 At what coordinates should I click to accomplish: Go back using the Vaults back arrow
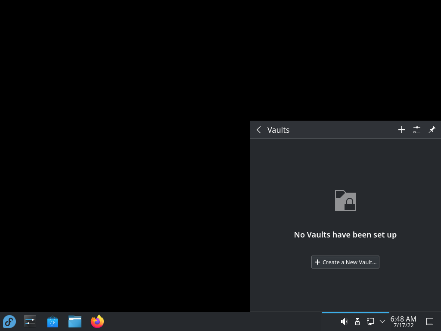259,130
